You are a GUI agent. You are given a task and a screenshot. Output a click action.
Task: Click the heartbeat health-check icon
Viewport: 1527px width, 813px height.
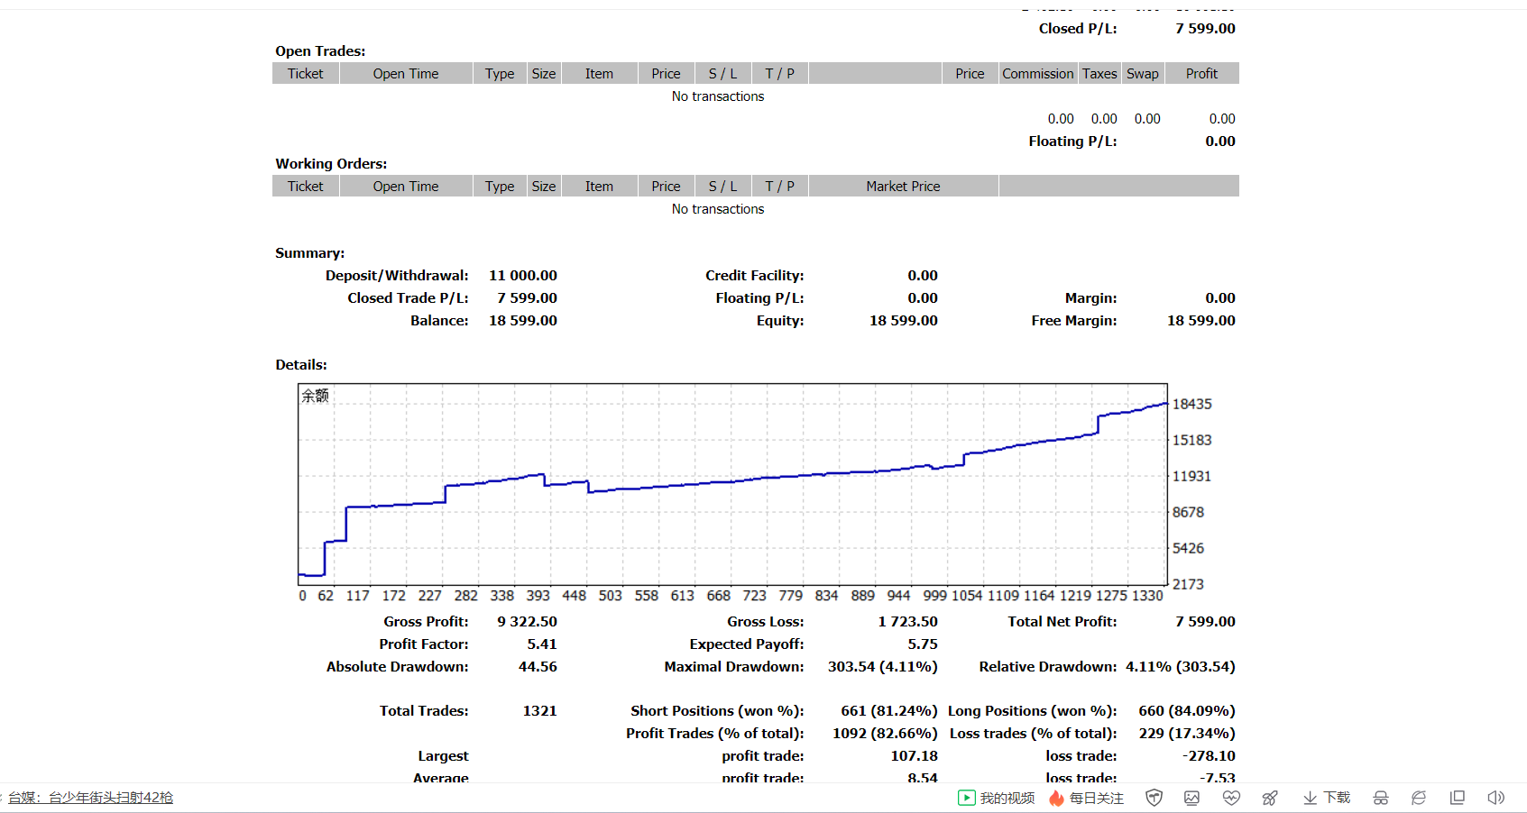[1231, 798]
